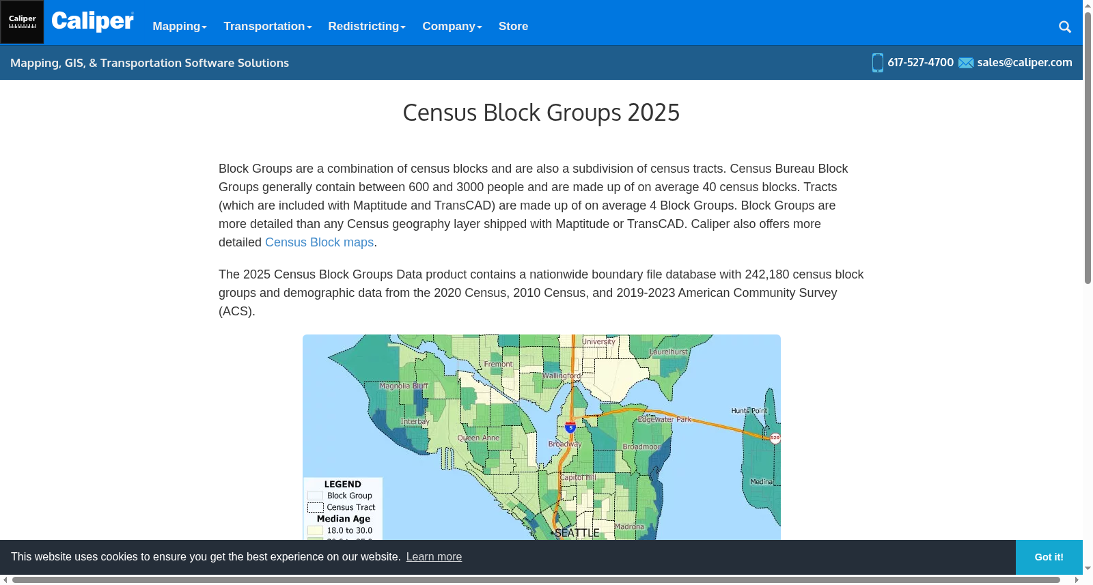
Task: Click the scroll left arrow
Action: tap(5, 580)
